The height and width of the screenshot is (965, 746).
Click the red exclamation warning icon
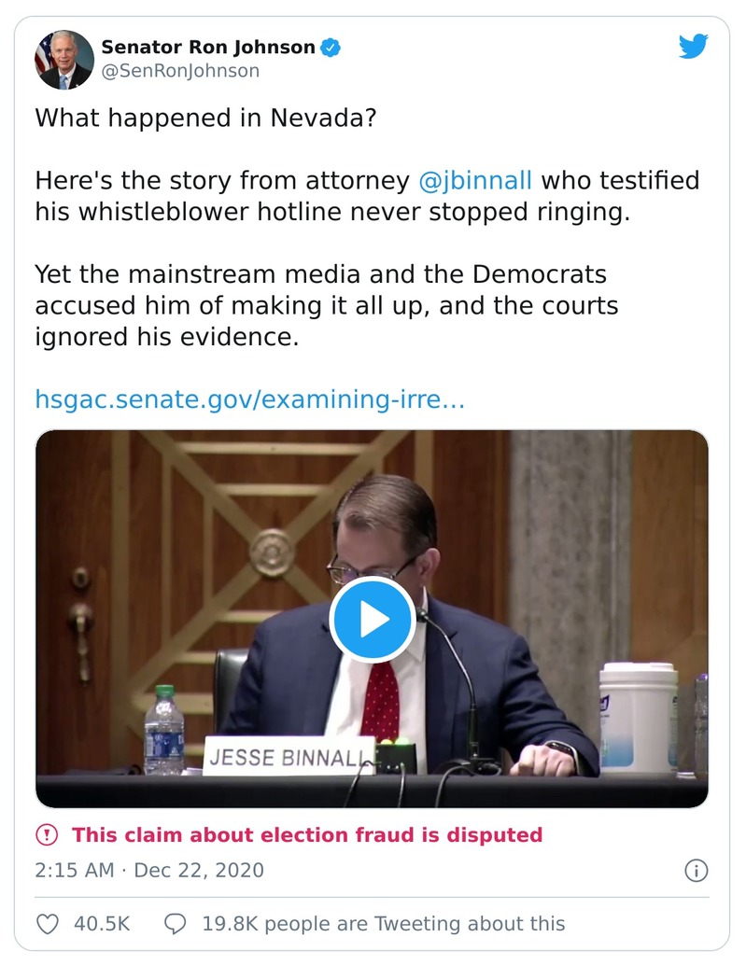click(x=47, y=834)
